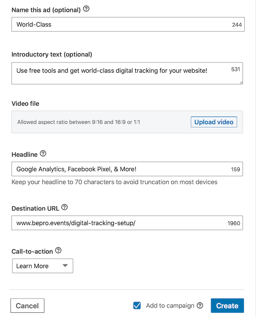This screenshot has width=256, height=323.
Task: Focus the Headline input field
Action: [x=127, y=169]
